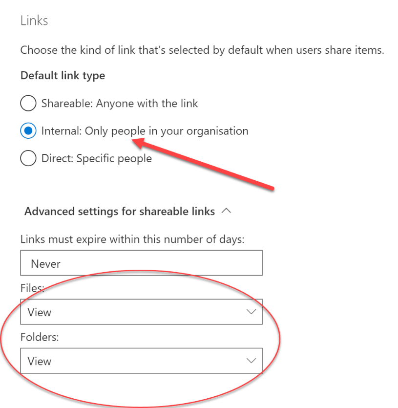Click the Files dropdown arrow icon
This screenshot has height=408, width=398.
[251, 312]
